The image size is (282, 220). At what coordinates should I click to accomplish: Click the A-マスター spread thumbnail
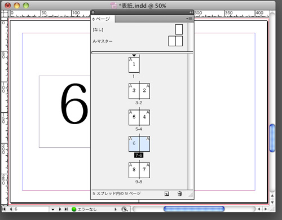pyautogui.click(x=175, y=41)
